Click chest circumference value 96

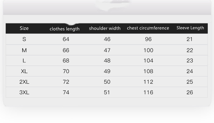(148, 39)
